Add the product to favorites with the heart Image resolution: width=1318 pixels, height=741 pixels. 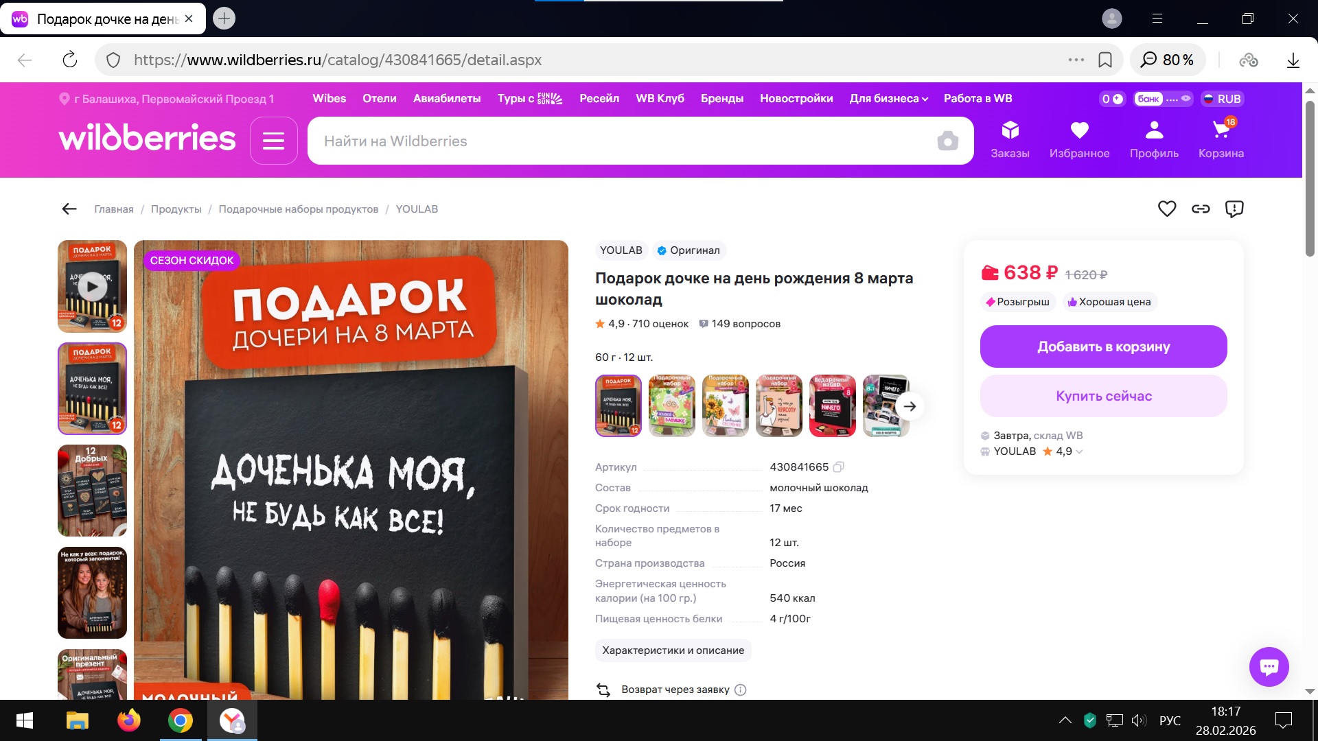tap(1167, 209)
